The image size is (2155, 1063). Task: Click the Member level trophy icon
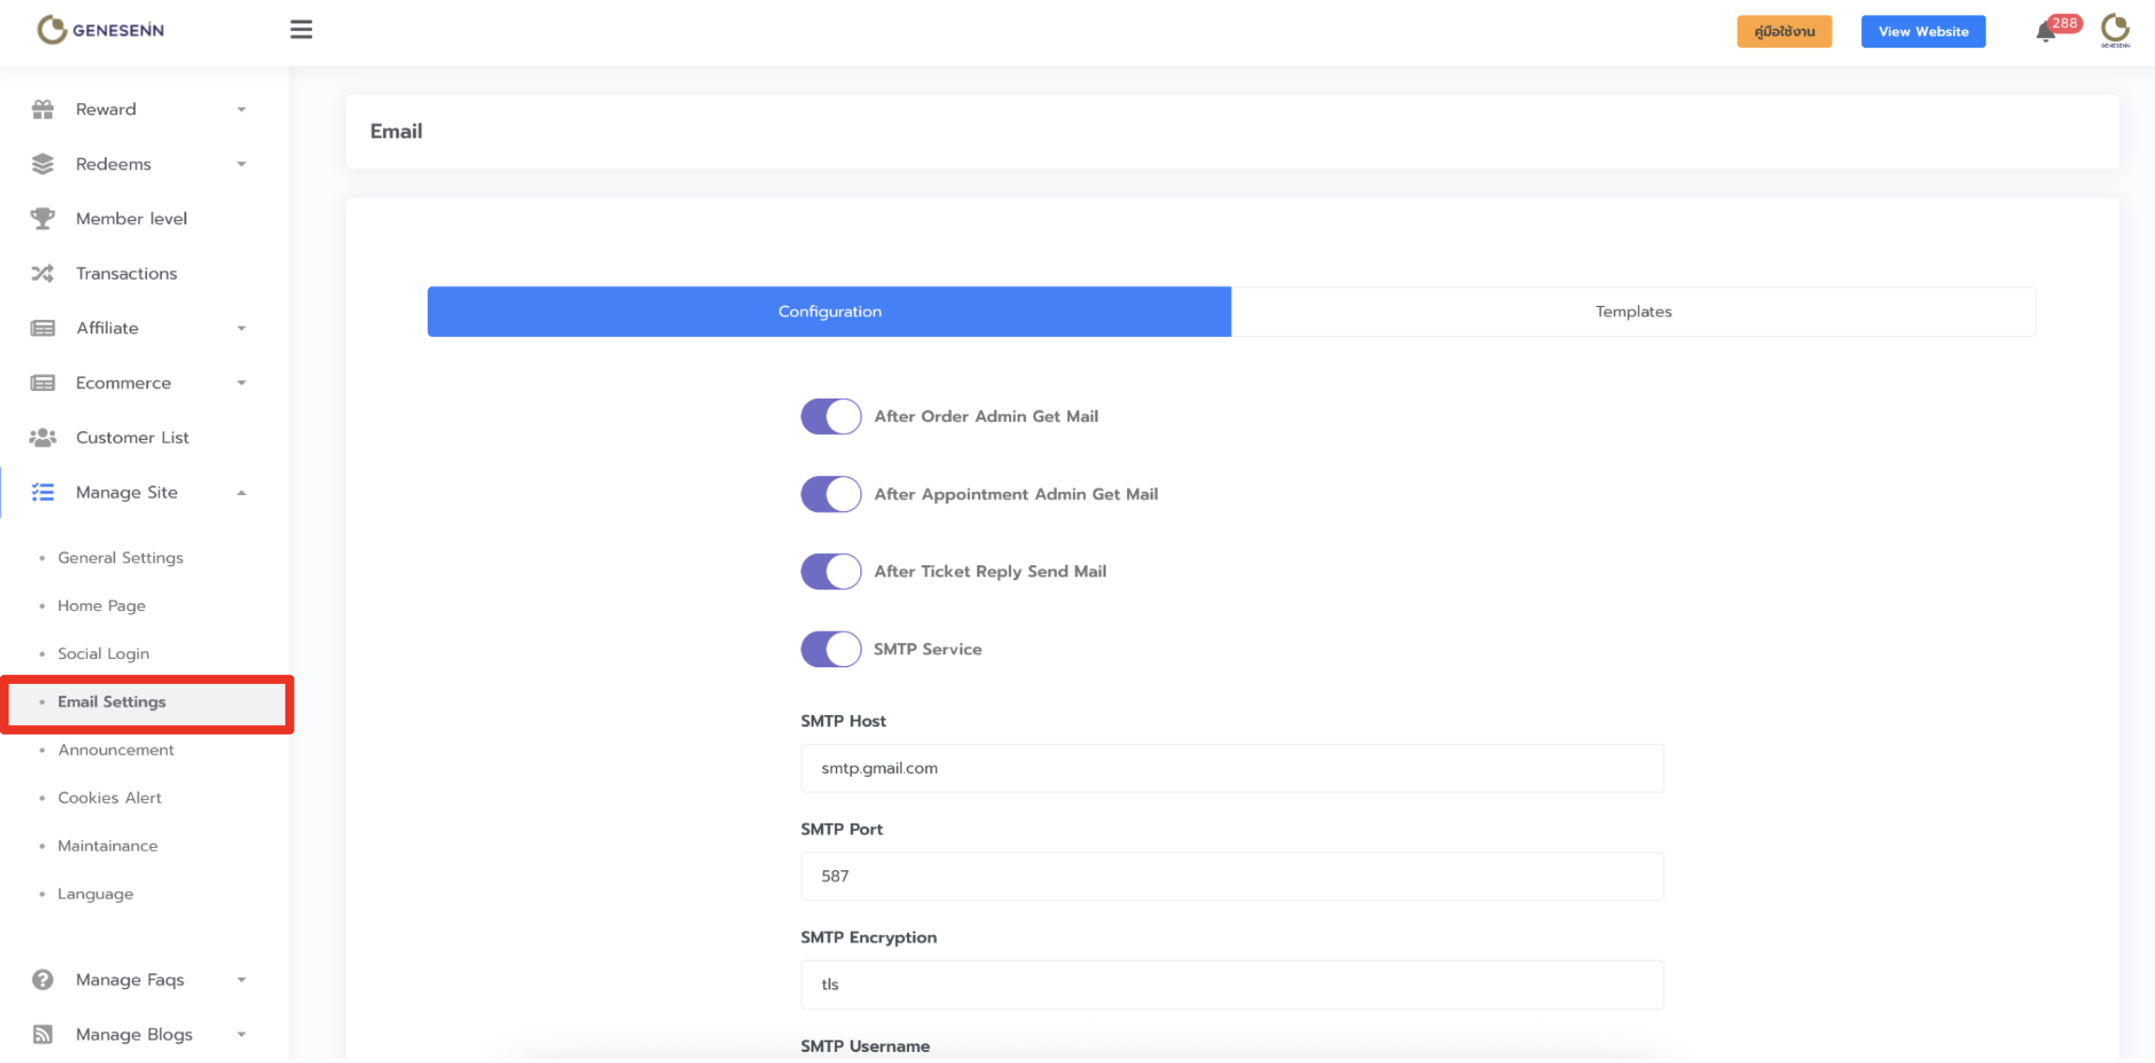43,218
